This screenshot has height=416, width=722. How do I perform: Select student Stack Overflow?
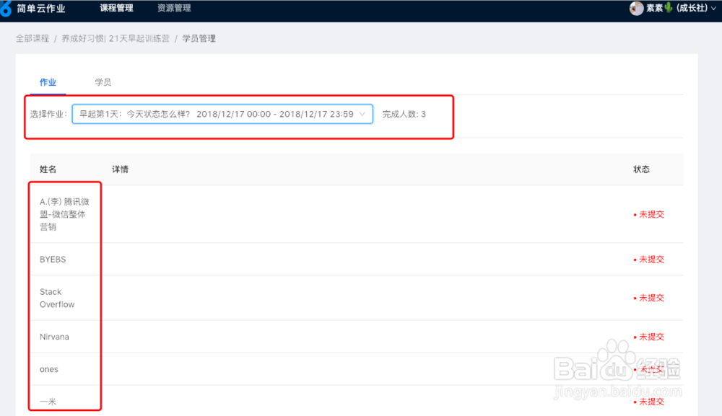pyautogui.click(x=57, y=298)
